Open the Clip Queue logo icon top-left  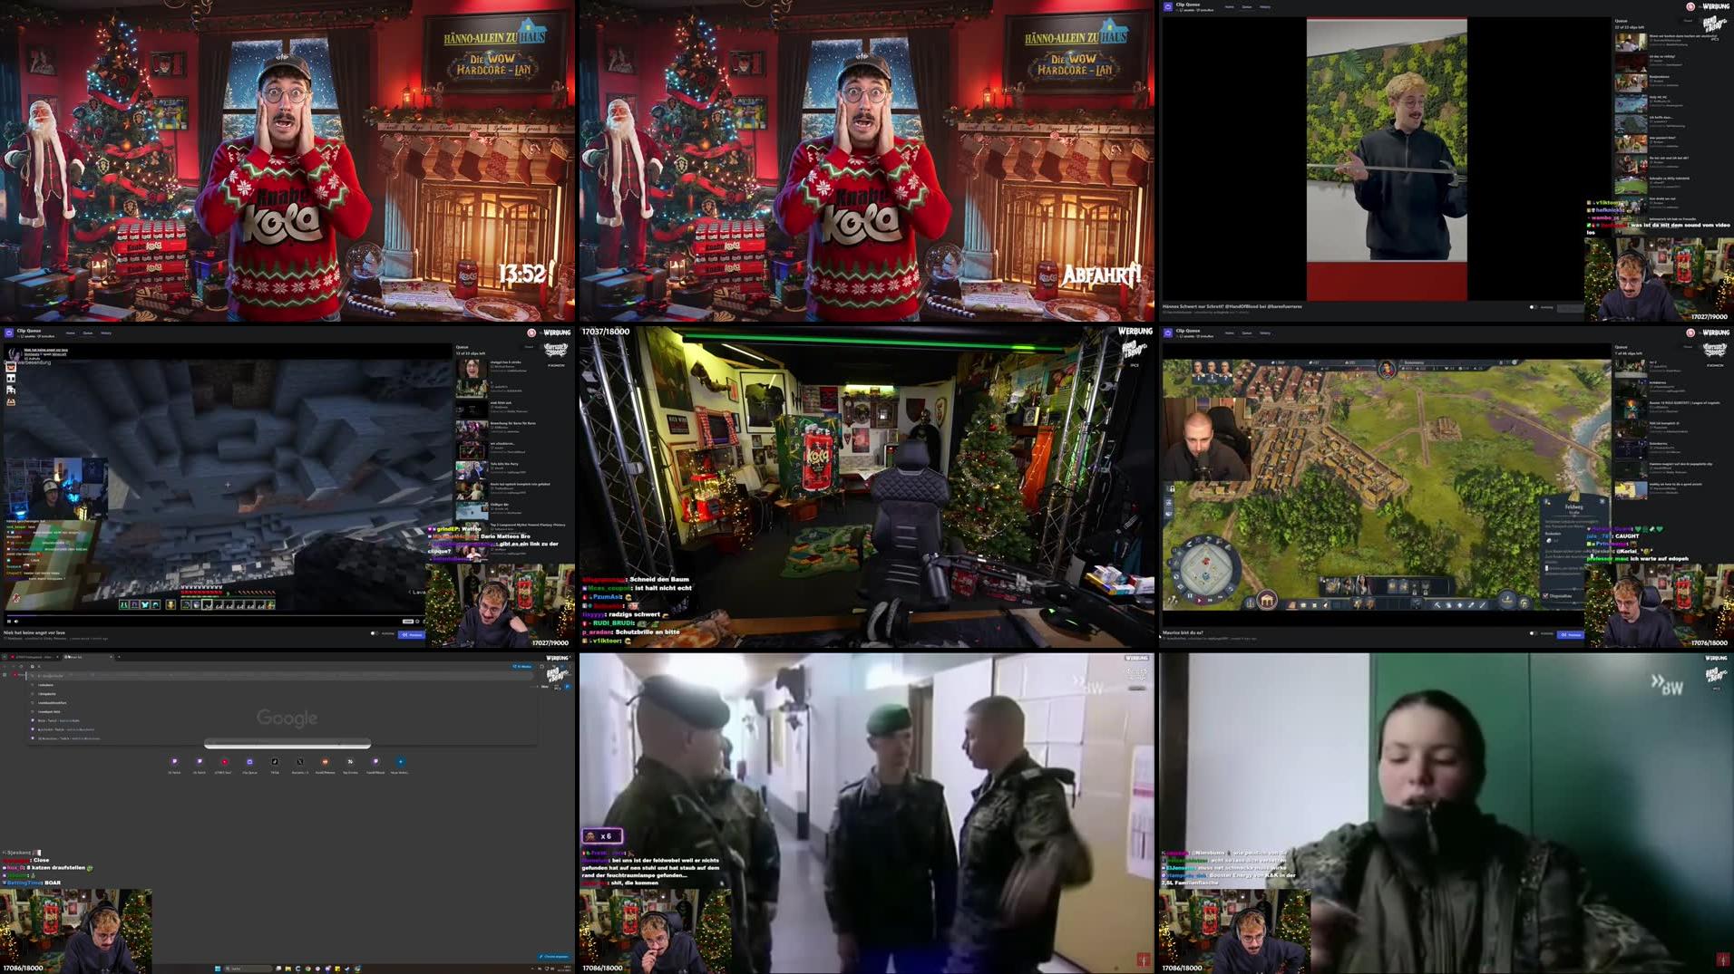9,333
